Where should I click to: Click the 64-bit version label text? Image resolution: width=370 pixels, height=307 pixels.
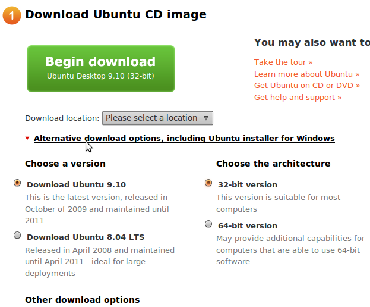pos(248,225)
